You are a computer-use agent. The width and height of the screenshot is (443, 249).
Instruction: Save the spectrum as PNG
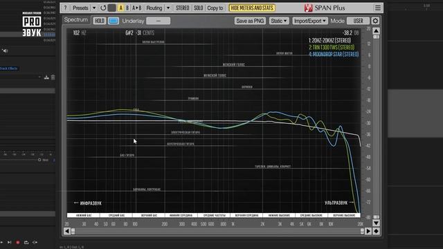click(250, 21)
